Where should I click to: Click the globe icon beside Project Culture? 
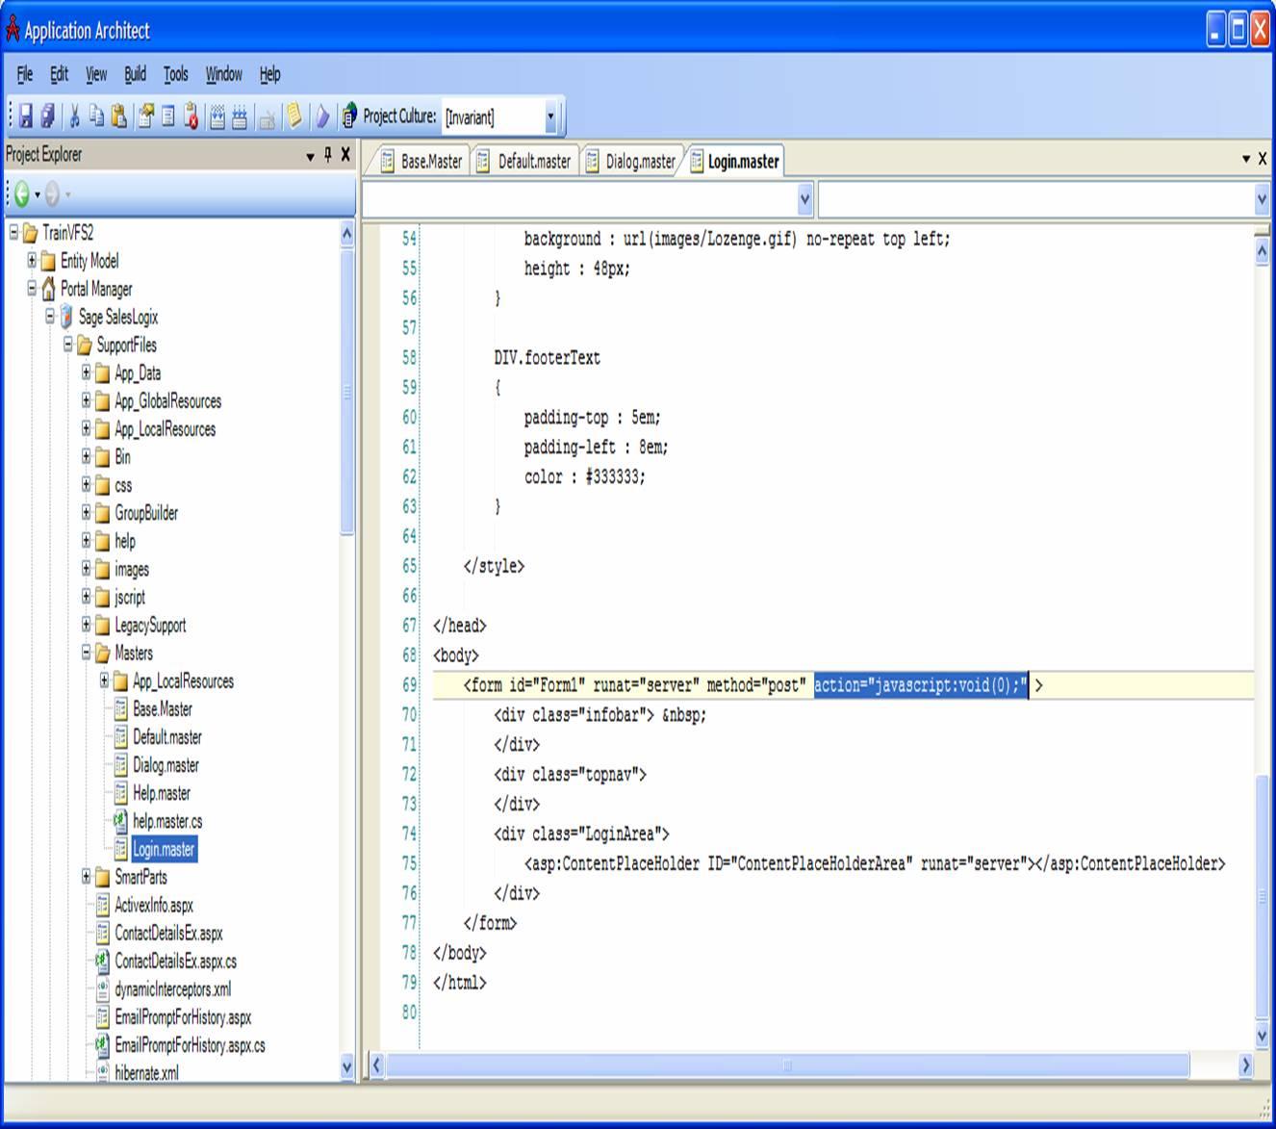coord(349,116)
